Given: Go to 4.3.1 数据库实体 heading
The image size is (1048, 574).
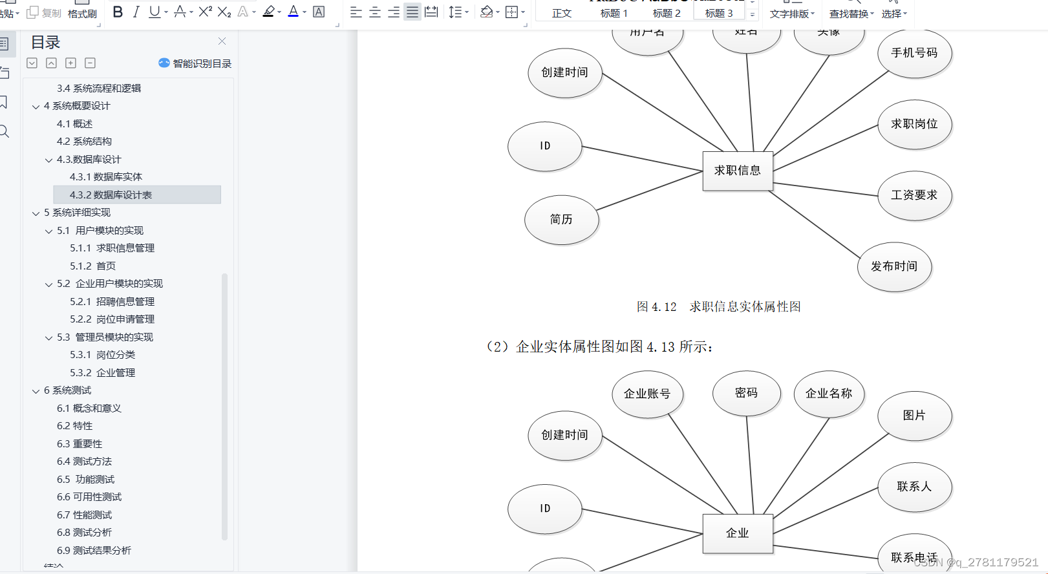Looking at the screenshot, I should [x=106, y=176].
